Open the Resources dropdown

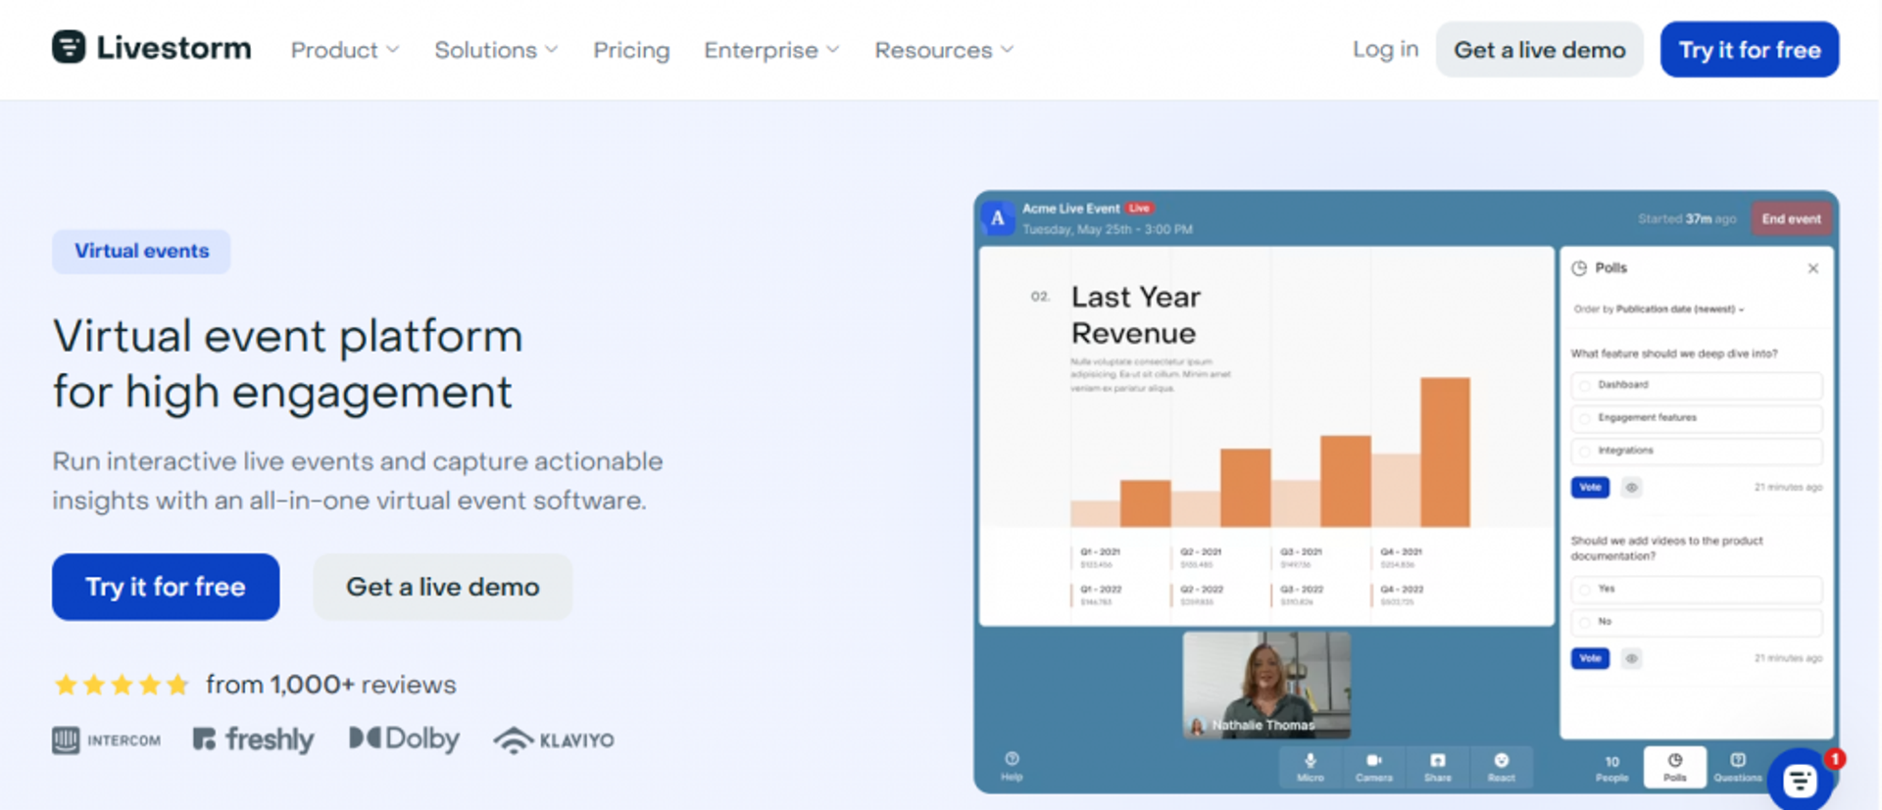[944, 50]
